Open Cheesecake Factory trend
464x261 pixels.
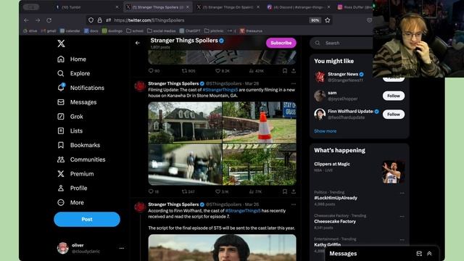[335, 221]
